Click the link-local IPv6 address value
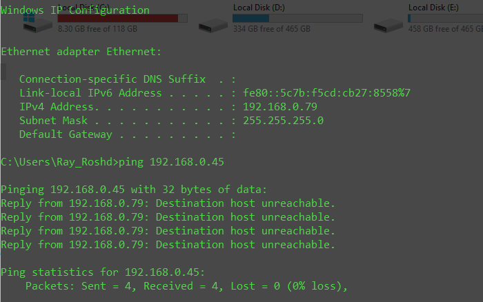This screenshot has height=302, width=483. point(327,93)
